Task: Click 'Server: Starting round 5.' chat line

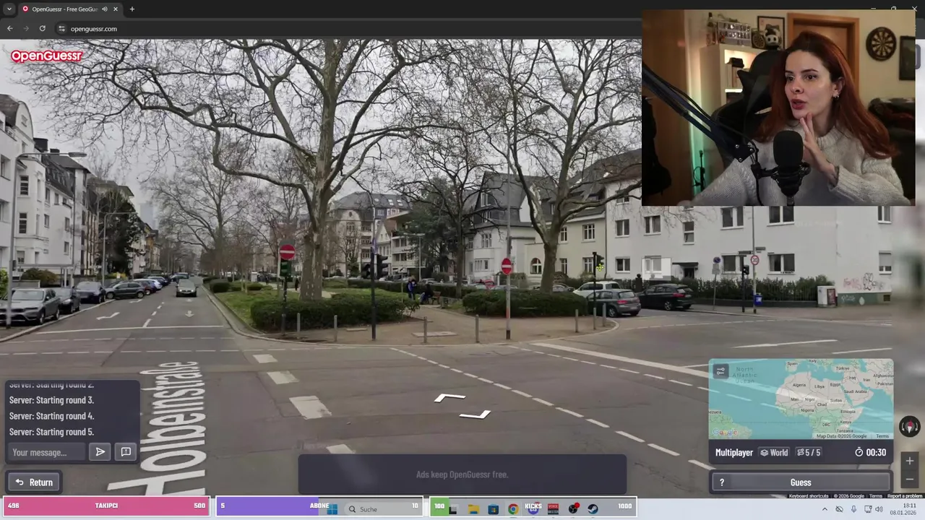Action: click(x=51, y=432)
